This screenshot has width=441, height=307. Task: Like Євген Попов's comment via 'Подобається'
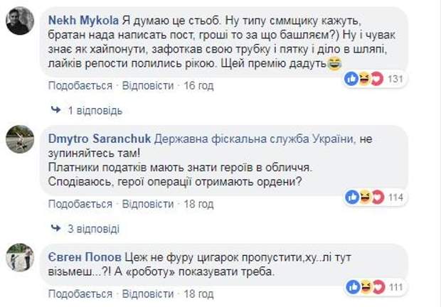coord(80,293)
